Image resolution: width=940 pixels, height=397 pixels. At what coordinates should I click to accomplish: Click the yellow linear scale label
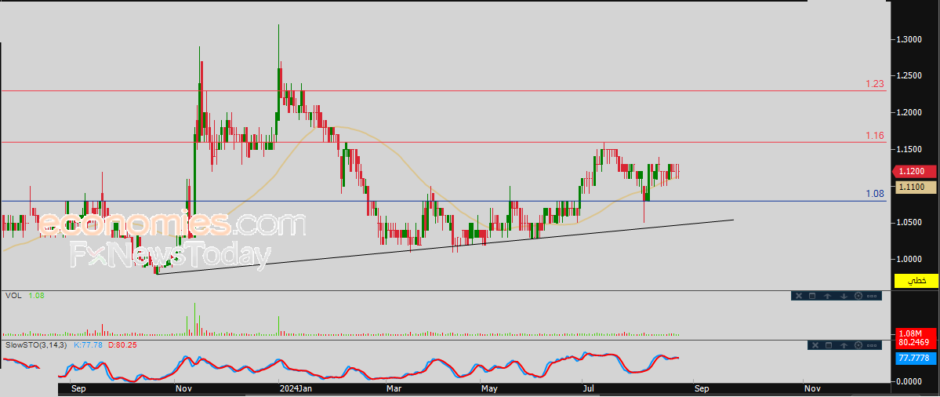click(916, 280)
